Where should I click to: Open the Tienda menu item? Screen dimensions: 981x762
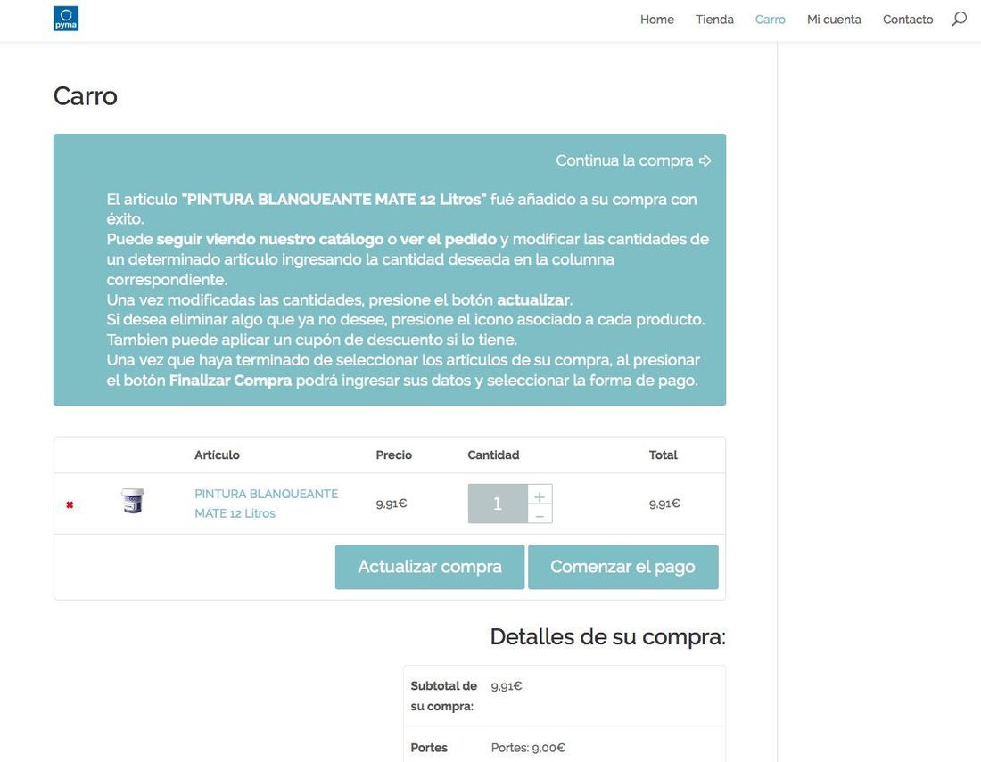tap(714, 20)
